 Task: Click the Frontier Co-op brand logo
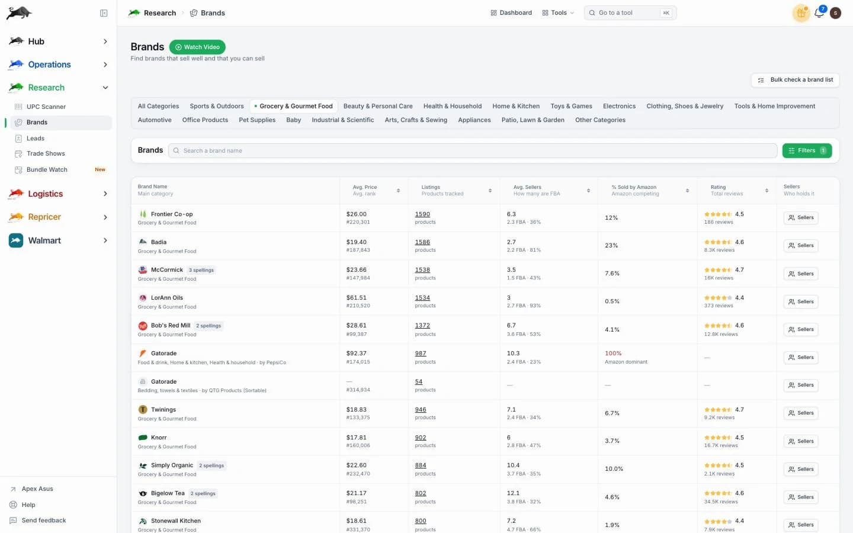[143, 214]
